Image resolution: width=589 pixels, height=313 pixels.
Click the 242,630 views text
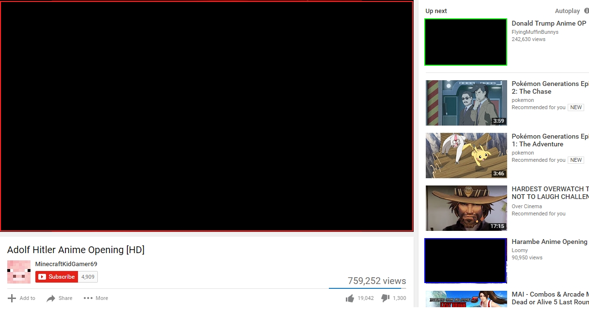(x=528, y=39)
